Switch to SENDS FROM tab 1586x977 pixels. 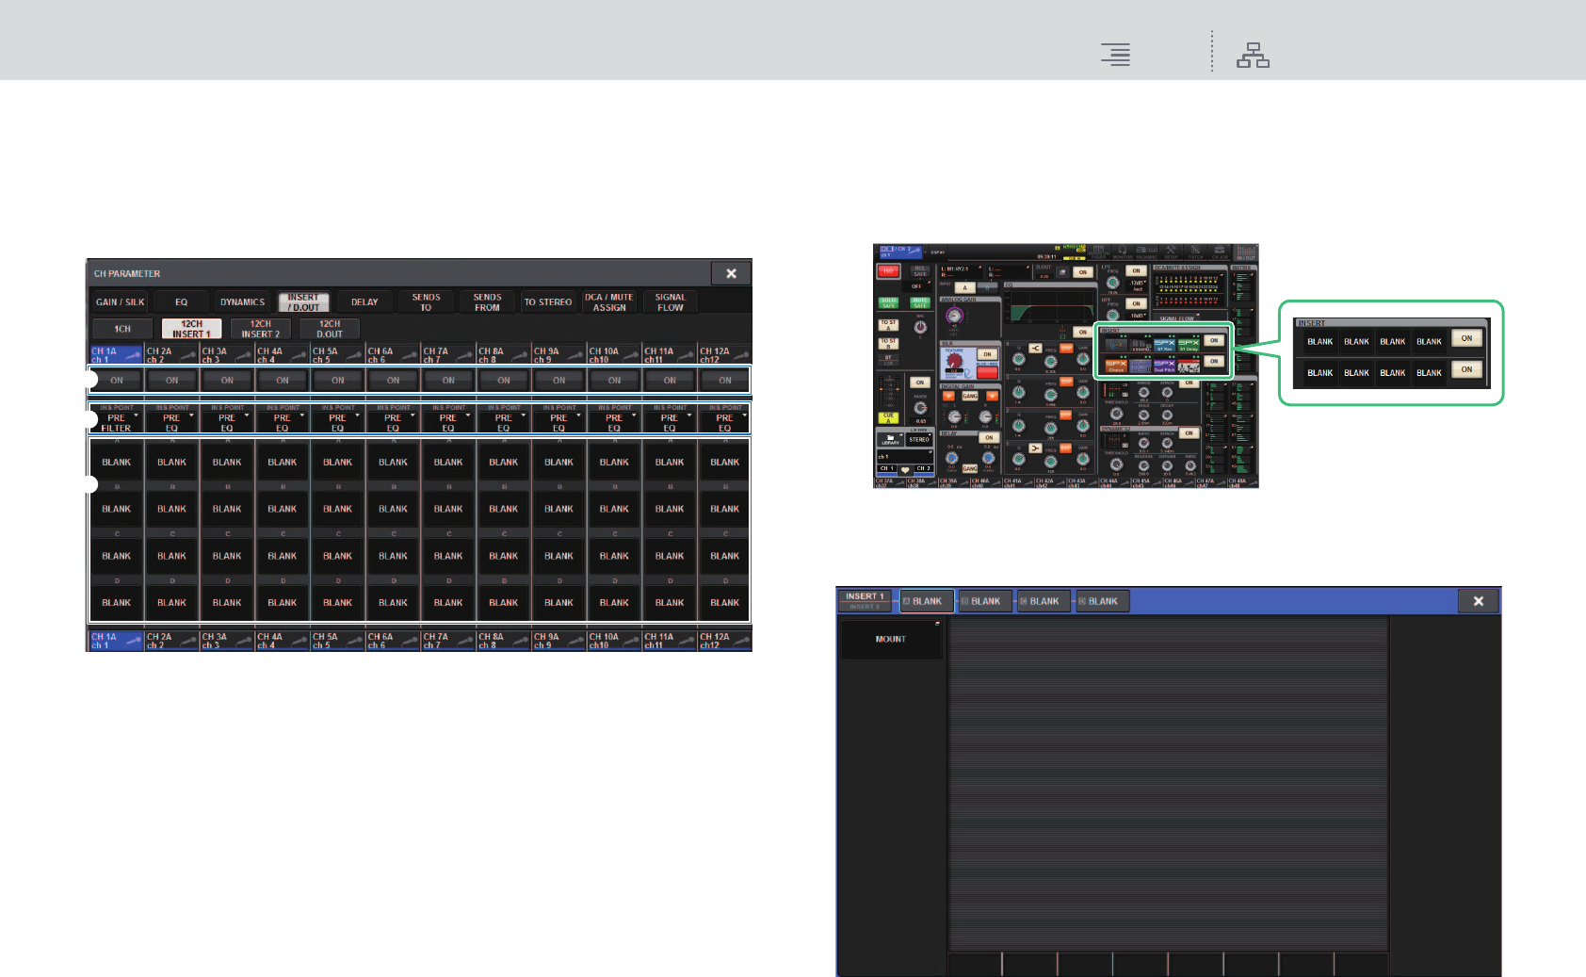click(487, 302)
